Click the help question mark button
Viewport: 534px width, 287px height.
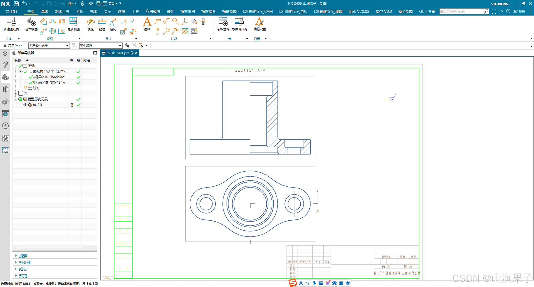508,11
